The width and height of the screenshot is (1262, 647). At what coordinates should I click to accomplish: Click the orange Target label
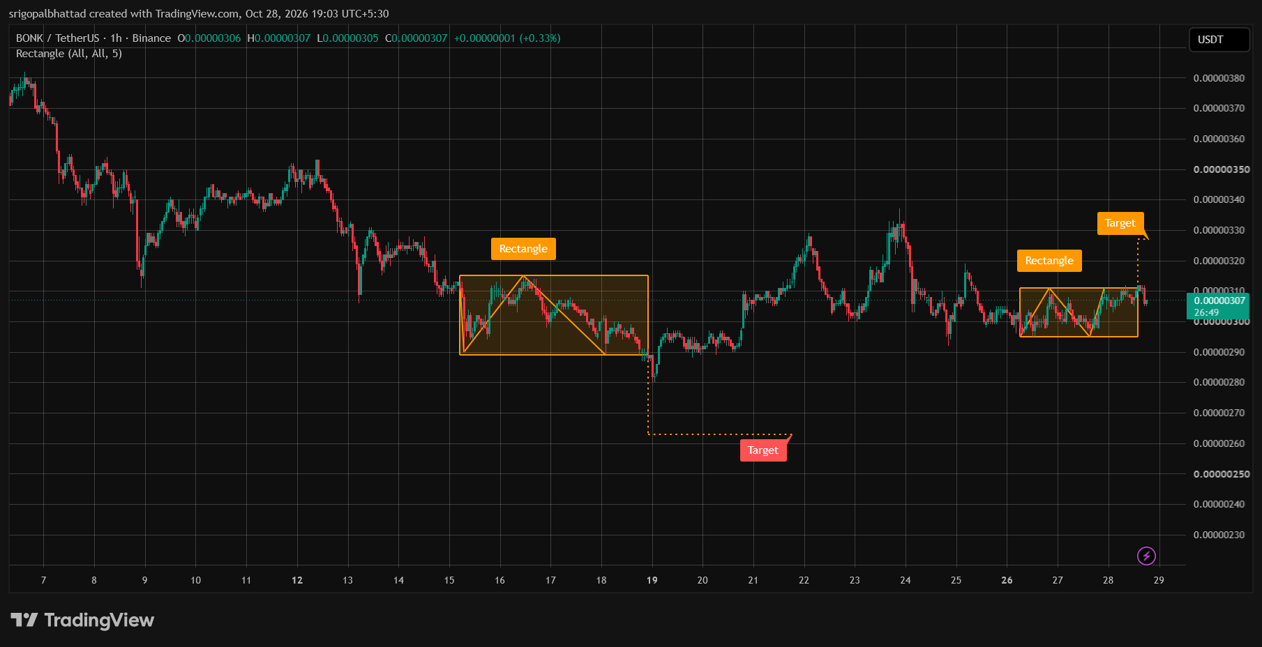1120,223
